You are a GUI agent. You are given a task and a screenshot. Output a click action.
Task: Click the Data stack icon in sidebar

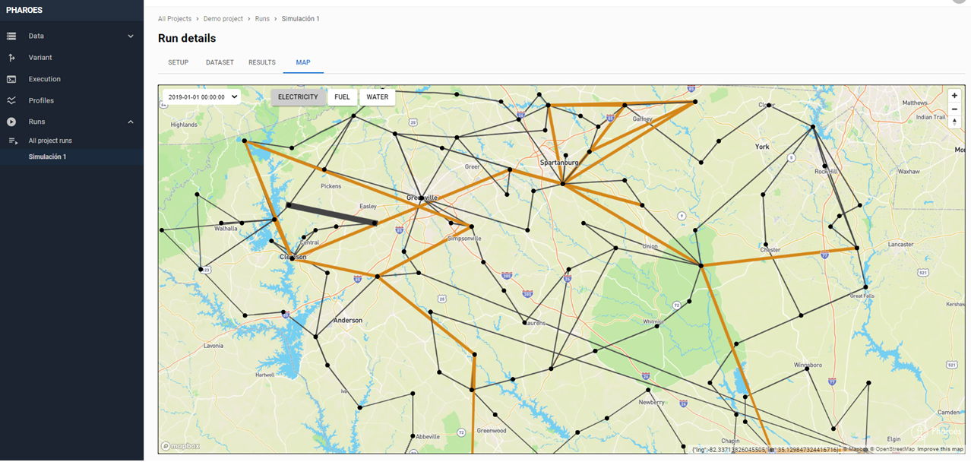[11, 36]
